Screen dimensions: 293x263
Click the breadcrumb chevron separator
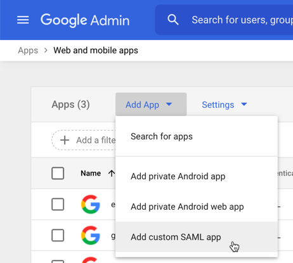coord(46,51)
